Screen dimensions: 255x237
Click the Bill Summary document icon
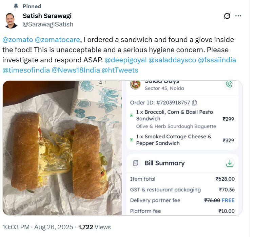[136, 163]
